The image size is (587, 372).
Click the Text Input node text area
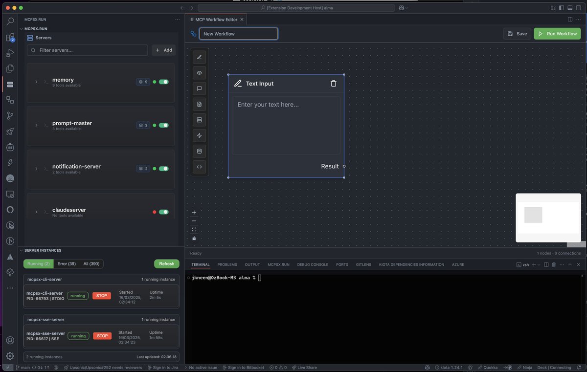click(286, 126)
